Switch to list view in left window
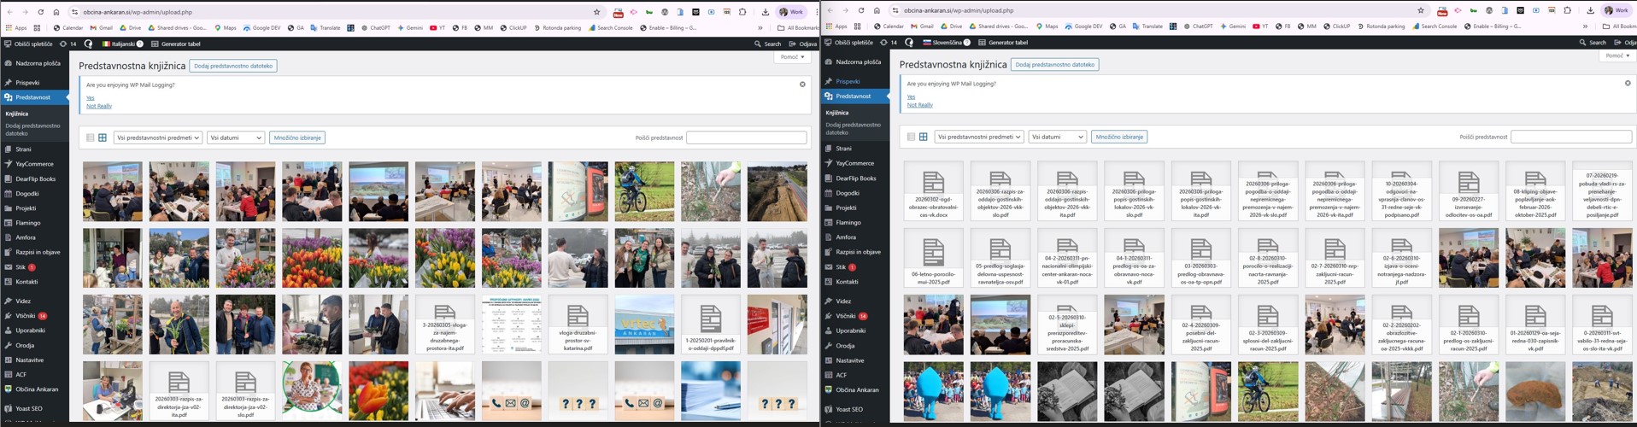The width and height of the screenshot is (1637, 427). 90,137
